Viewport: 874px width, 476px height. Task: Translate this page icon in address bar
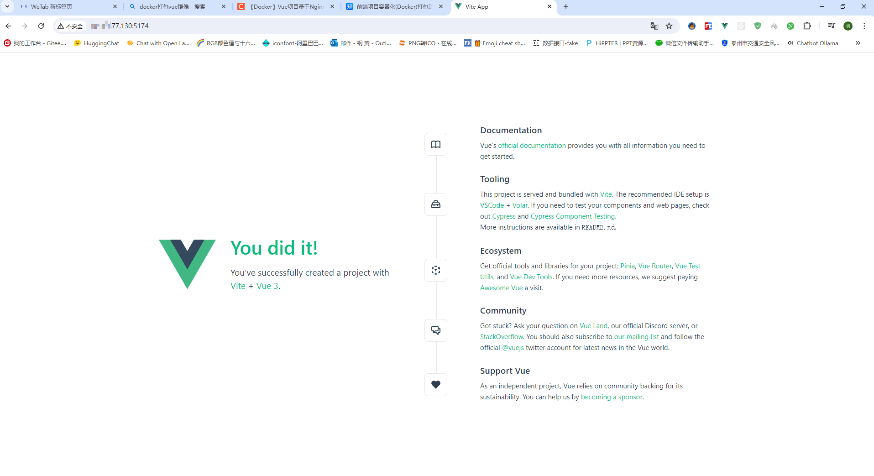pos(654,26)
